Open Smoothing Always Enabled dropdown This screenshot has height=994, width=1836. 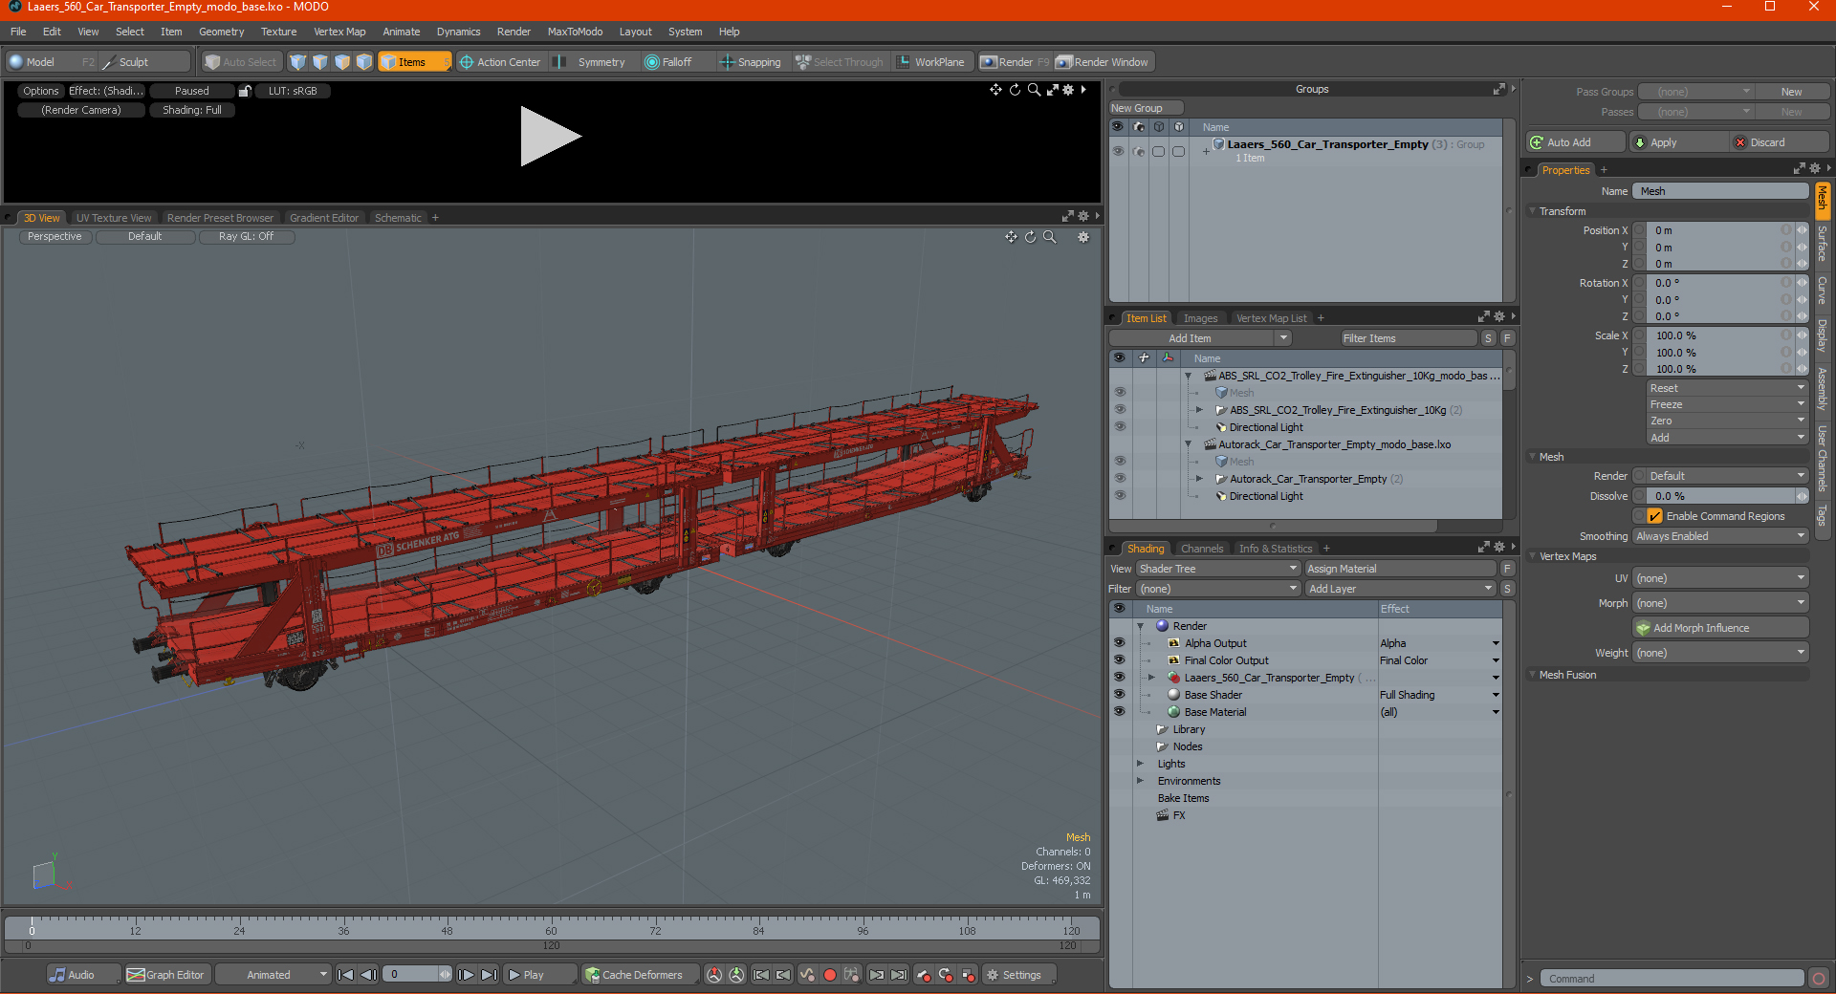[1720, 536]
